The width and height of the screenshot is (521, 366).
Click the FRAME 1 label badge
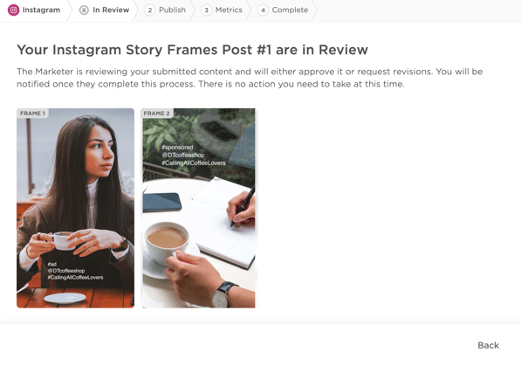[x=32, y=114]
